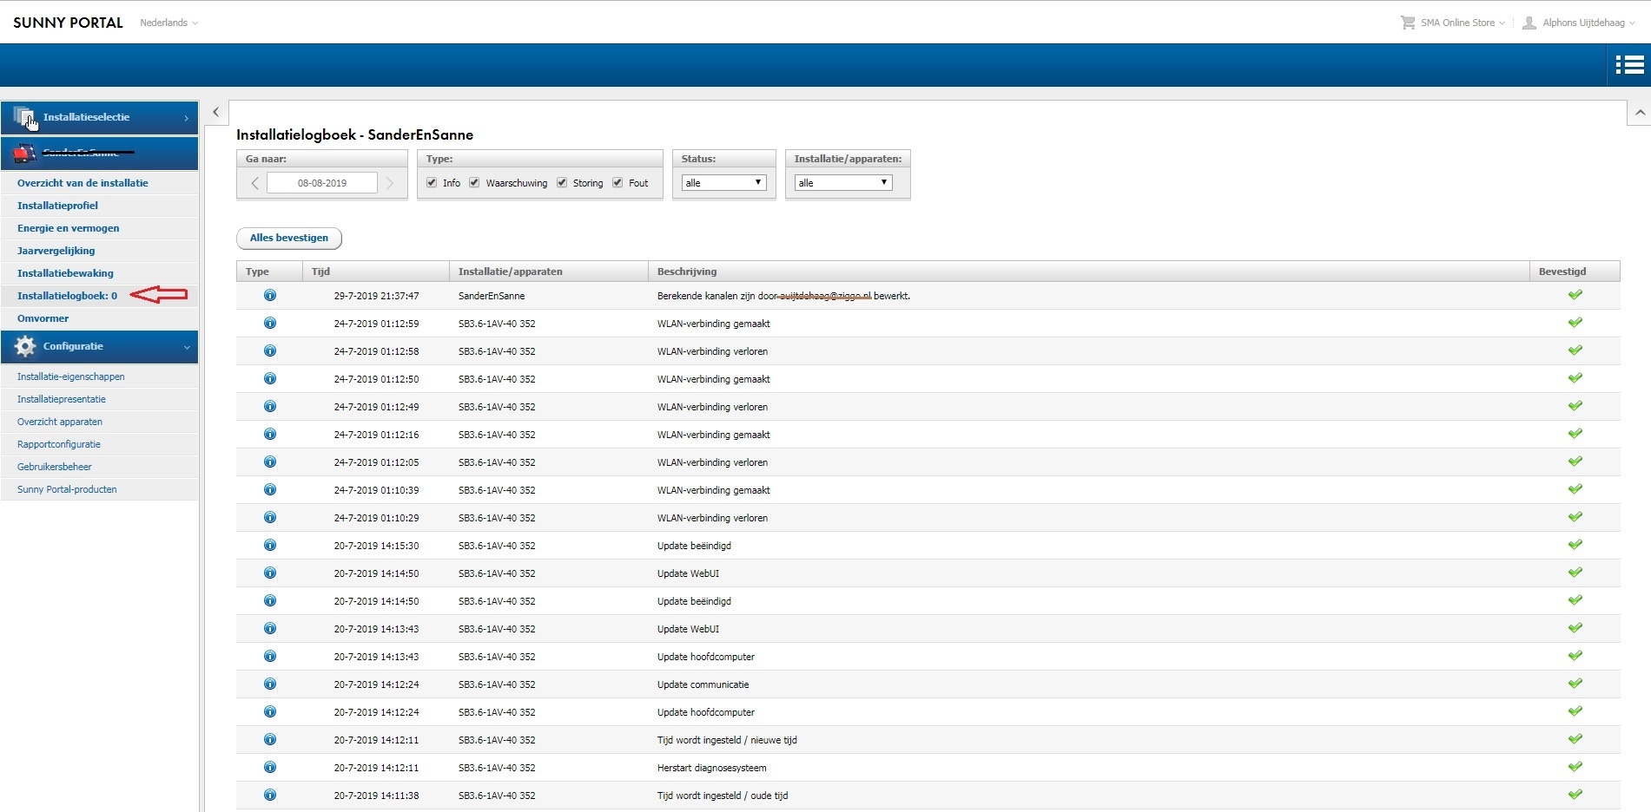Open Installatiebewaking page

pyautogui.click(x=65, y=273)
